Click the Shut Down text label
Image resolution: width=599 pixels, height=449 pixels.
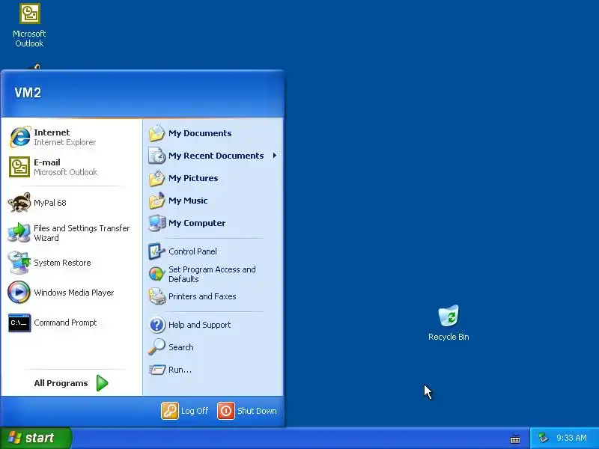[x=257, y=411]
